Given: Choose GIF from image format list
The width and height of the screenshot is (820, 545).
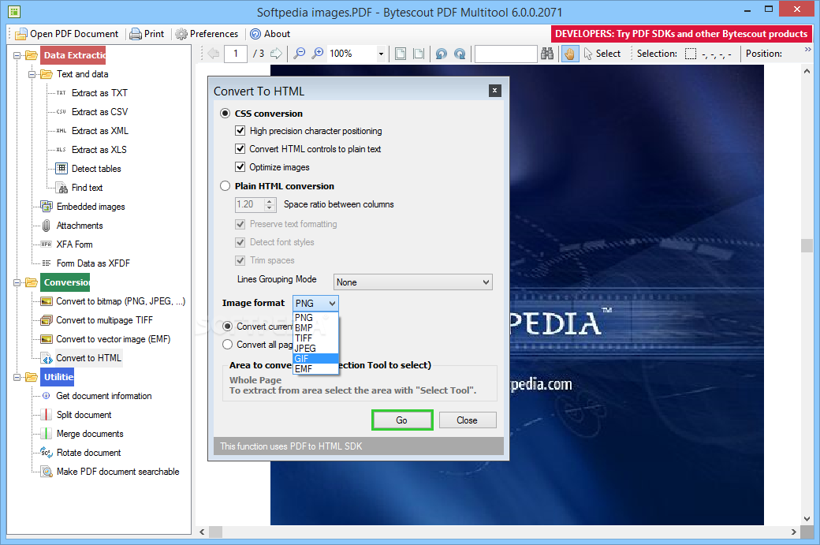Looking at the screenshot, I should click(315, 359).
